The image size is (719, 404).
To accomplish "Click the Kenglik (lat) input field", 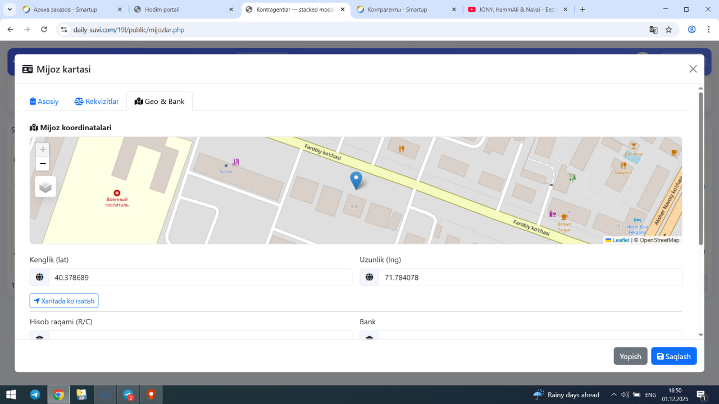I will click(x=200, y=278).
